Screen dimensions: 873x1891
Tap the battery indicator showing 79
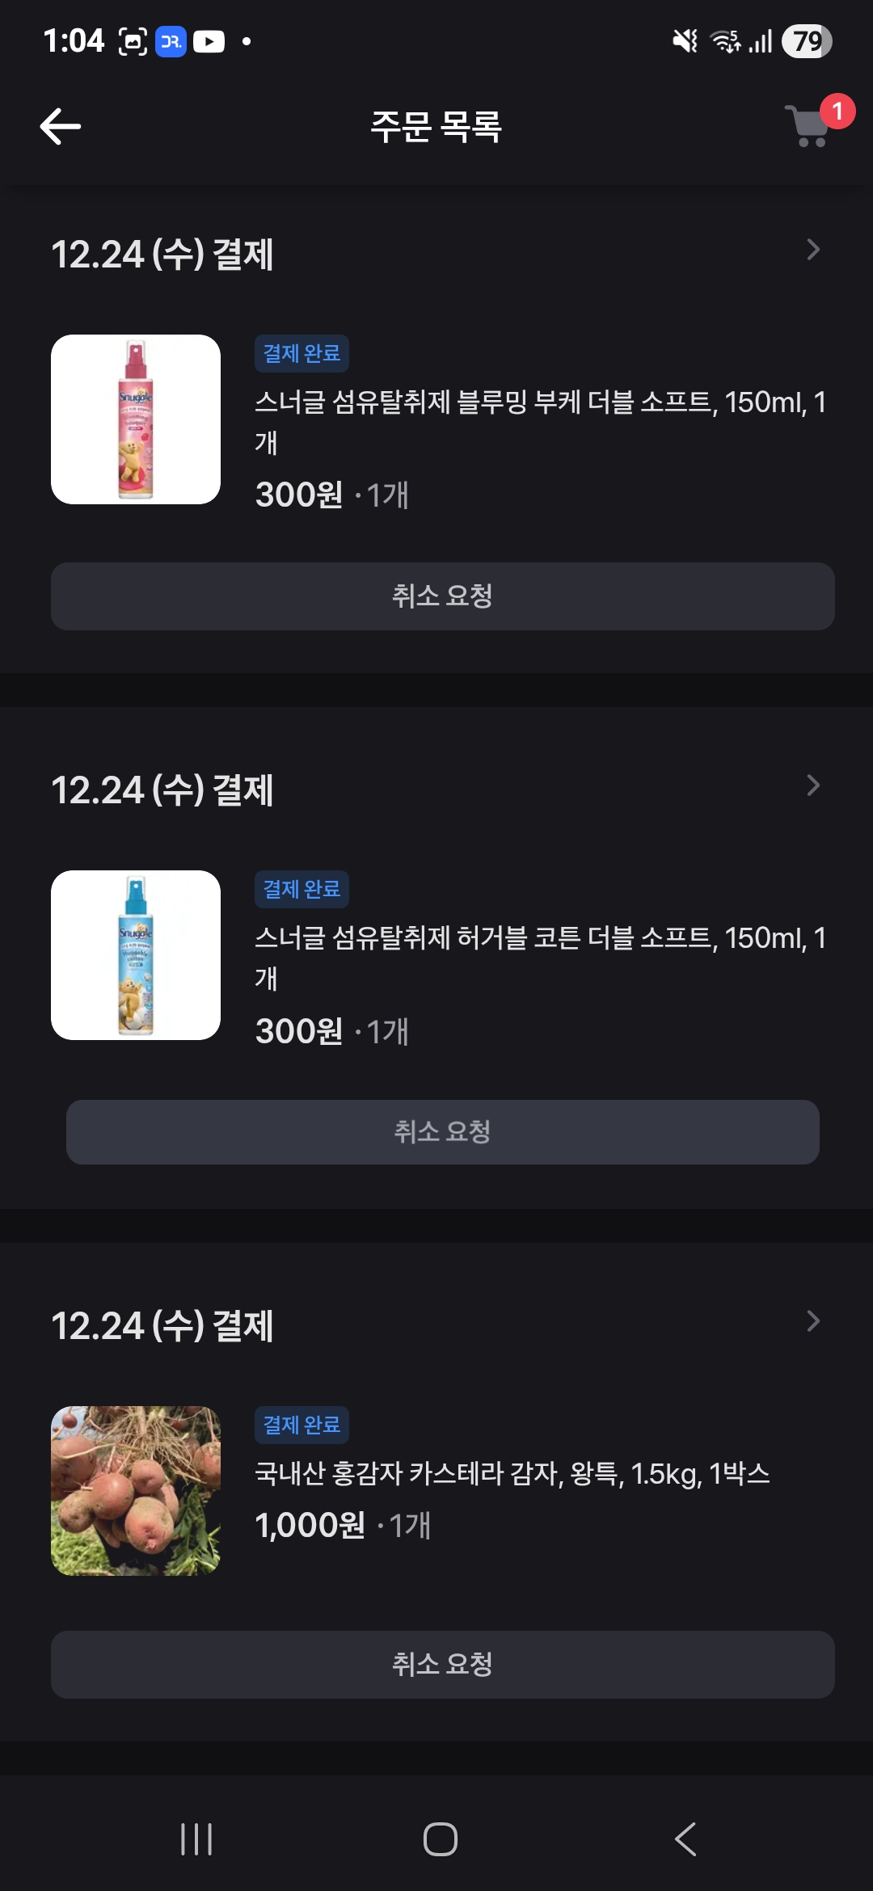(x=806, y=41)
